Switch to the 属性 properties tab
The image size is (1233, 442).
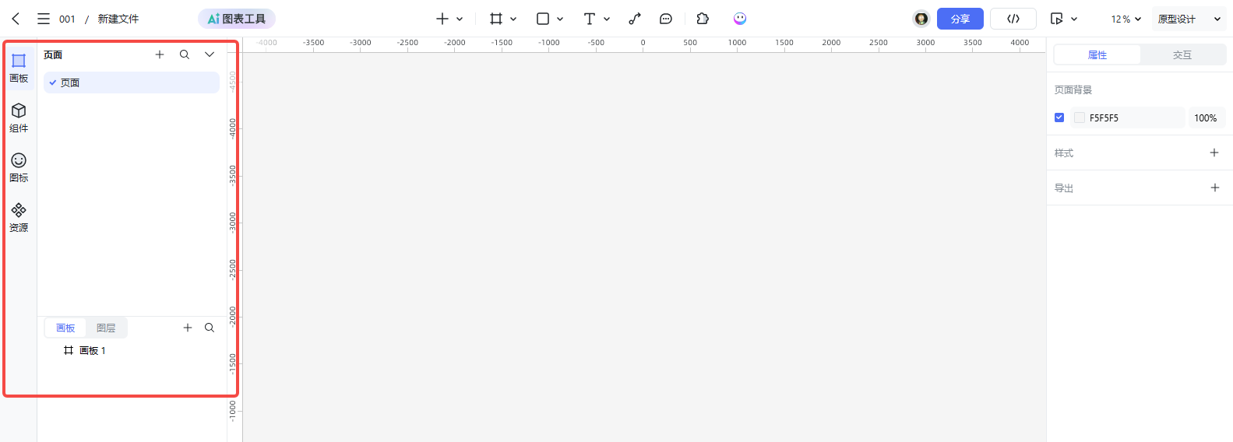pyautogui.click(x=1097, y=54)
